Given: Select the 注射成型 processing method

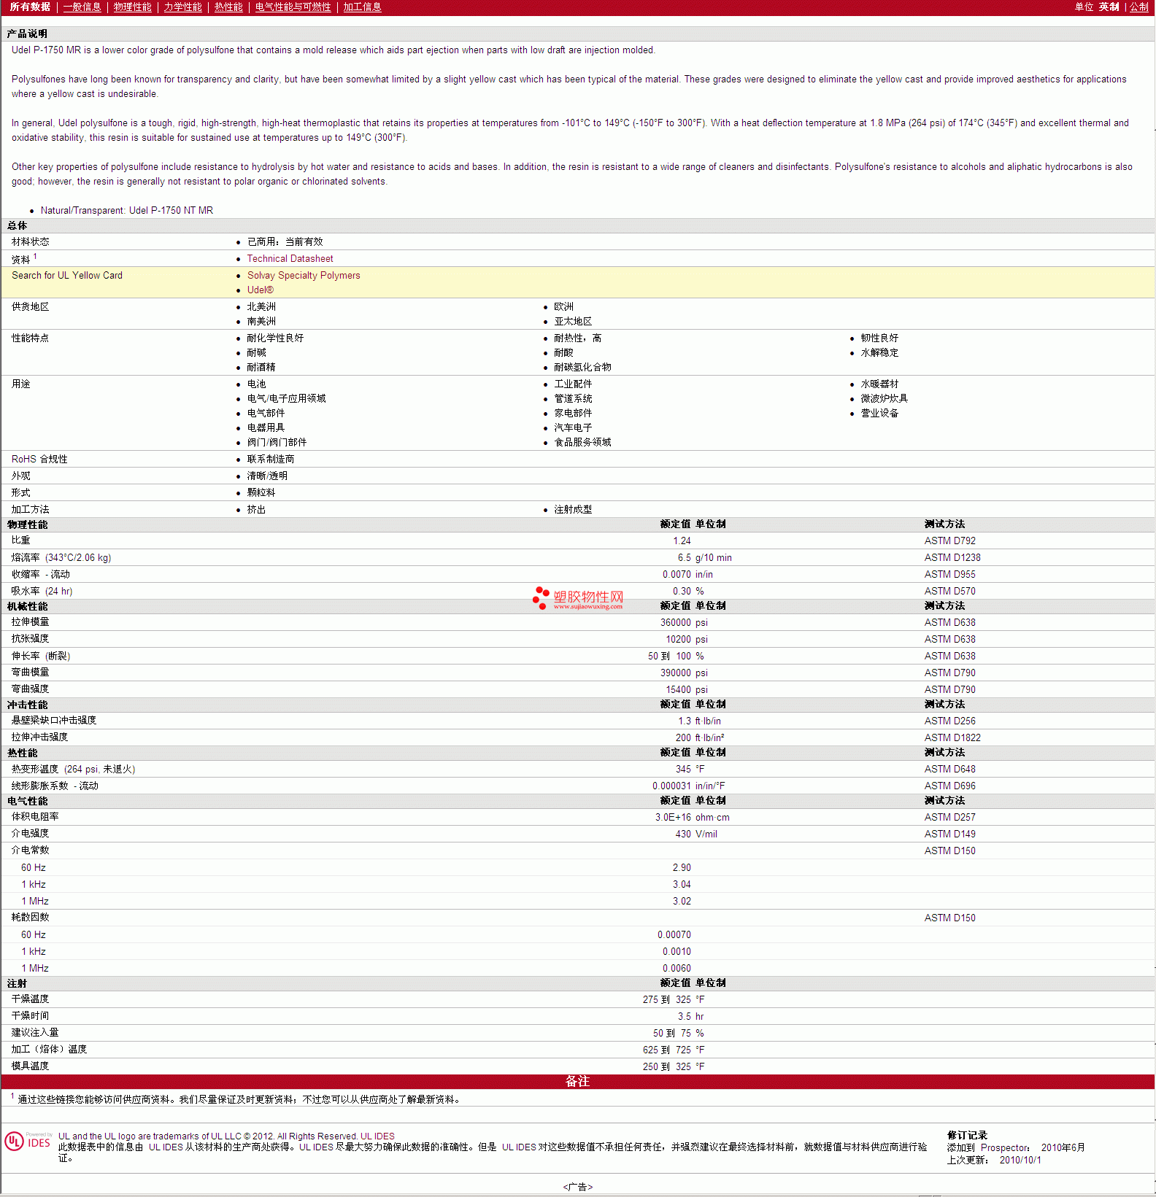Looking at the screenshot, I should [x=573, y=510].
